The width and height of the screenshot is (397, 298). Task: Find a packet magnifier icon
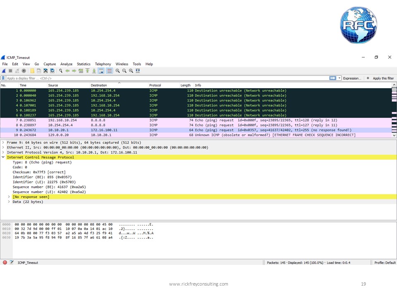tap(61, 71)
